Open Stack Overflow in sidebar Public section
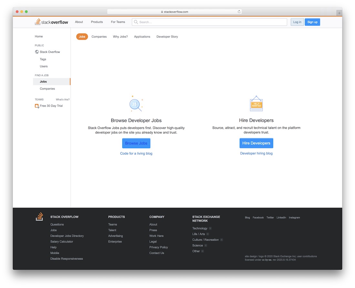 50,52
